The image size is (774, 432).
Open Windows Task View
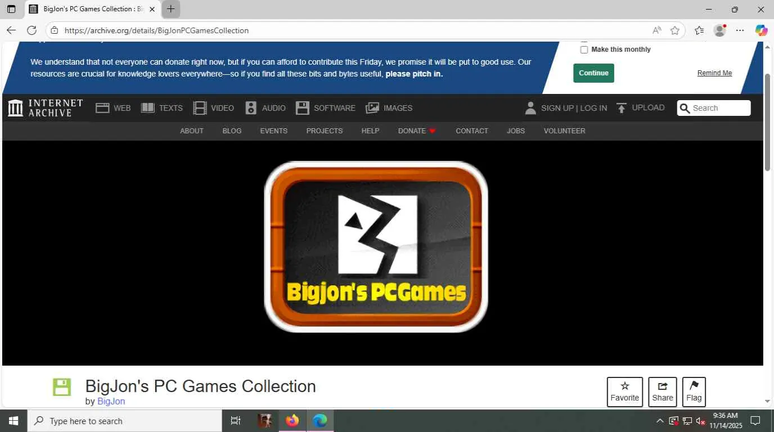click(x=236, y=421)
